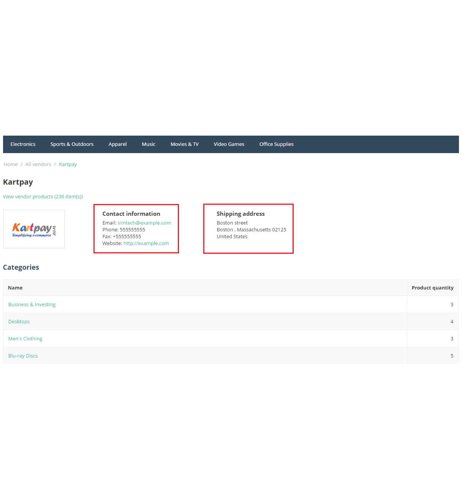Click Contact information heading

[x=131, y=214]
